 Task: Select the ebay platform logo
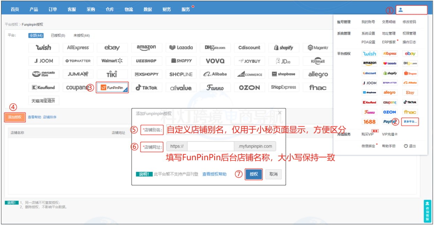(x=112, y=47)
